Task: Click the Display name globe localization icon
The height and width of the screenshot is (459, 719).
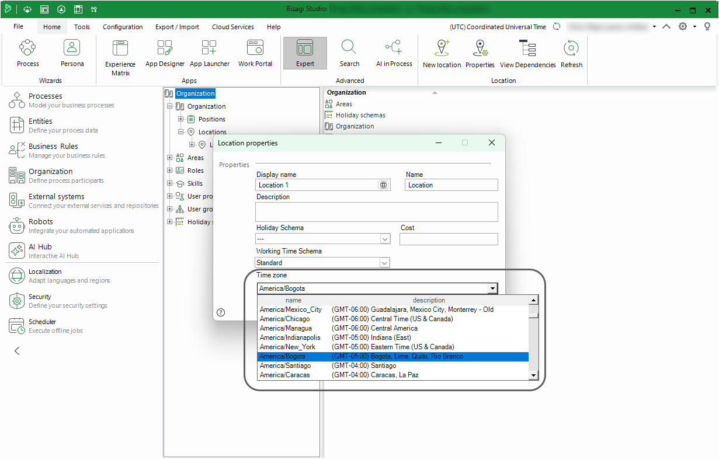Action: click(x=383, y=185)
